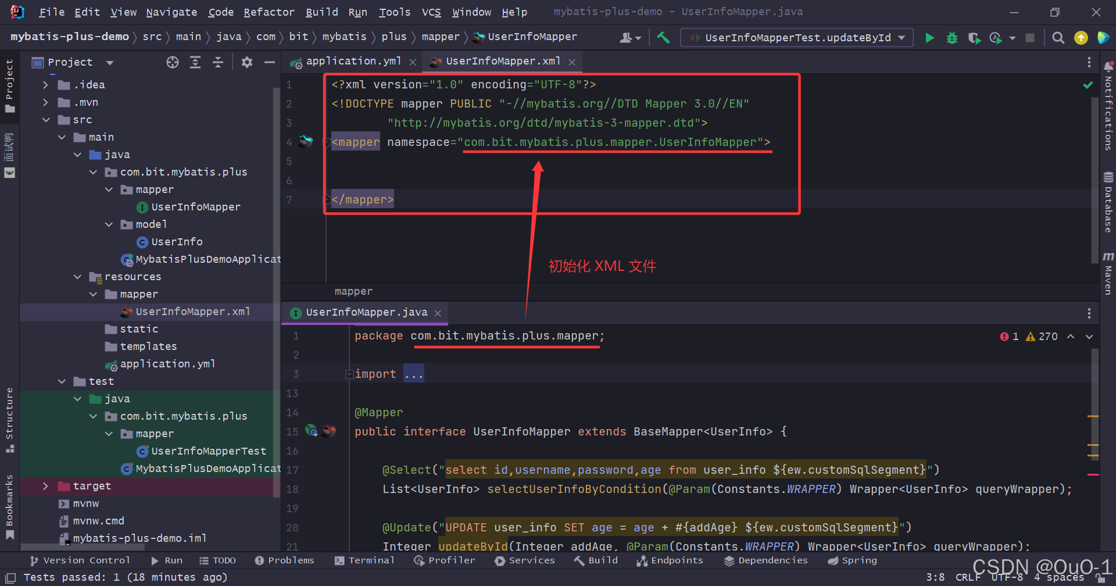Expand the .mvn folder
Screen dimensions: 1116x586
(x=45, y=102)
